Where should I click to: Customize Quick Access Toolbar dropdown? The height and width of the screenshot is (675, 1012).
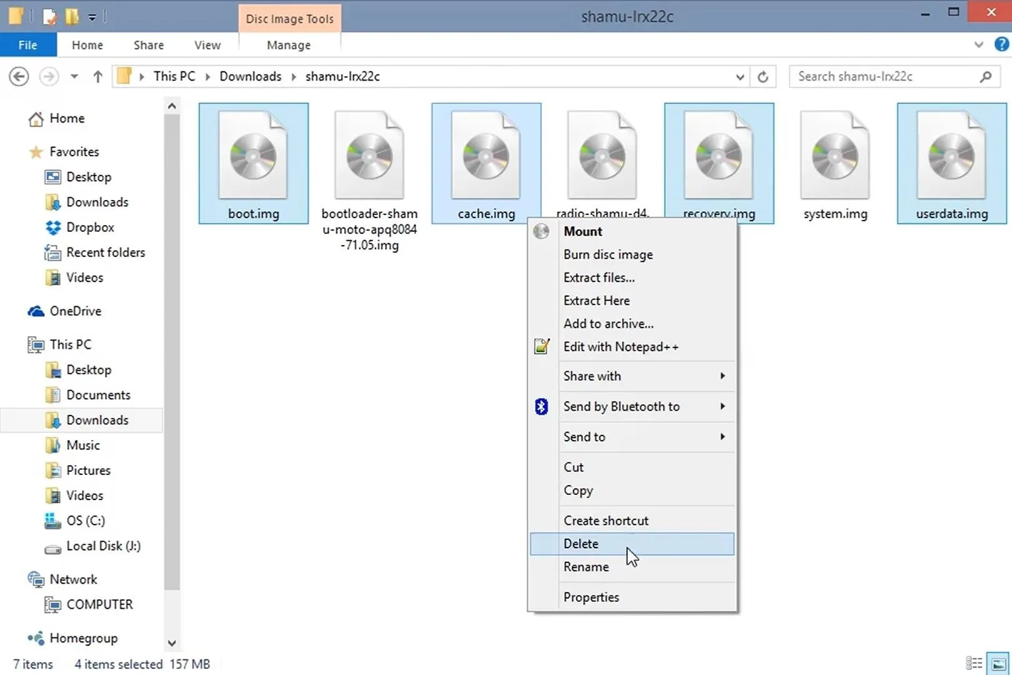[x=92, y=17]
